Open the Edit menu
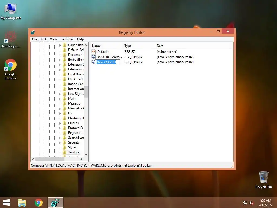This screenshot has width=277, height=208. 44,39
